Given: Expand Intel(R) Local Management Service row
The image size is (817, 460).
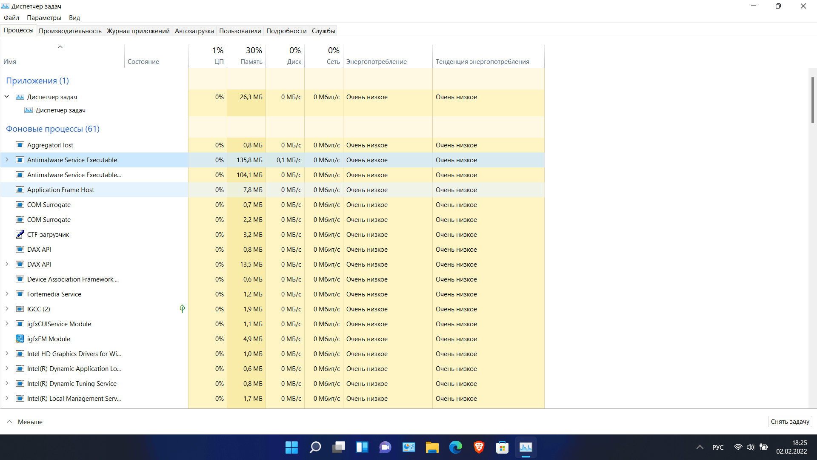Looking at the screenshot, I should coord(7,398).
